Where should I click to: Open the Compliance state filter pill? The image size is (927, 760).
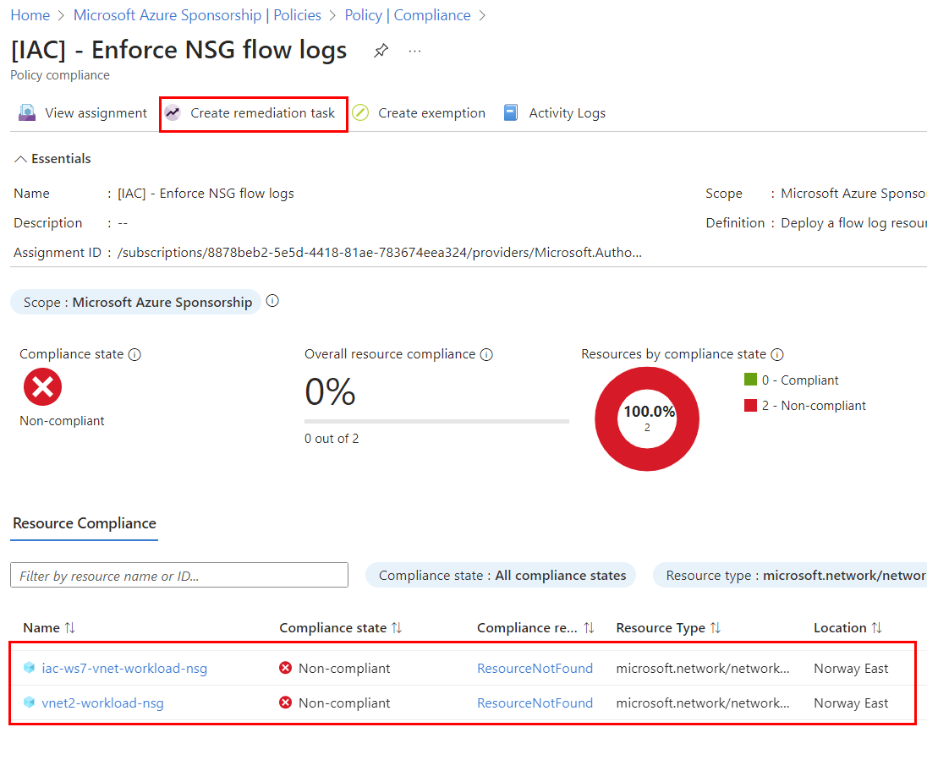coord(502,576)
